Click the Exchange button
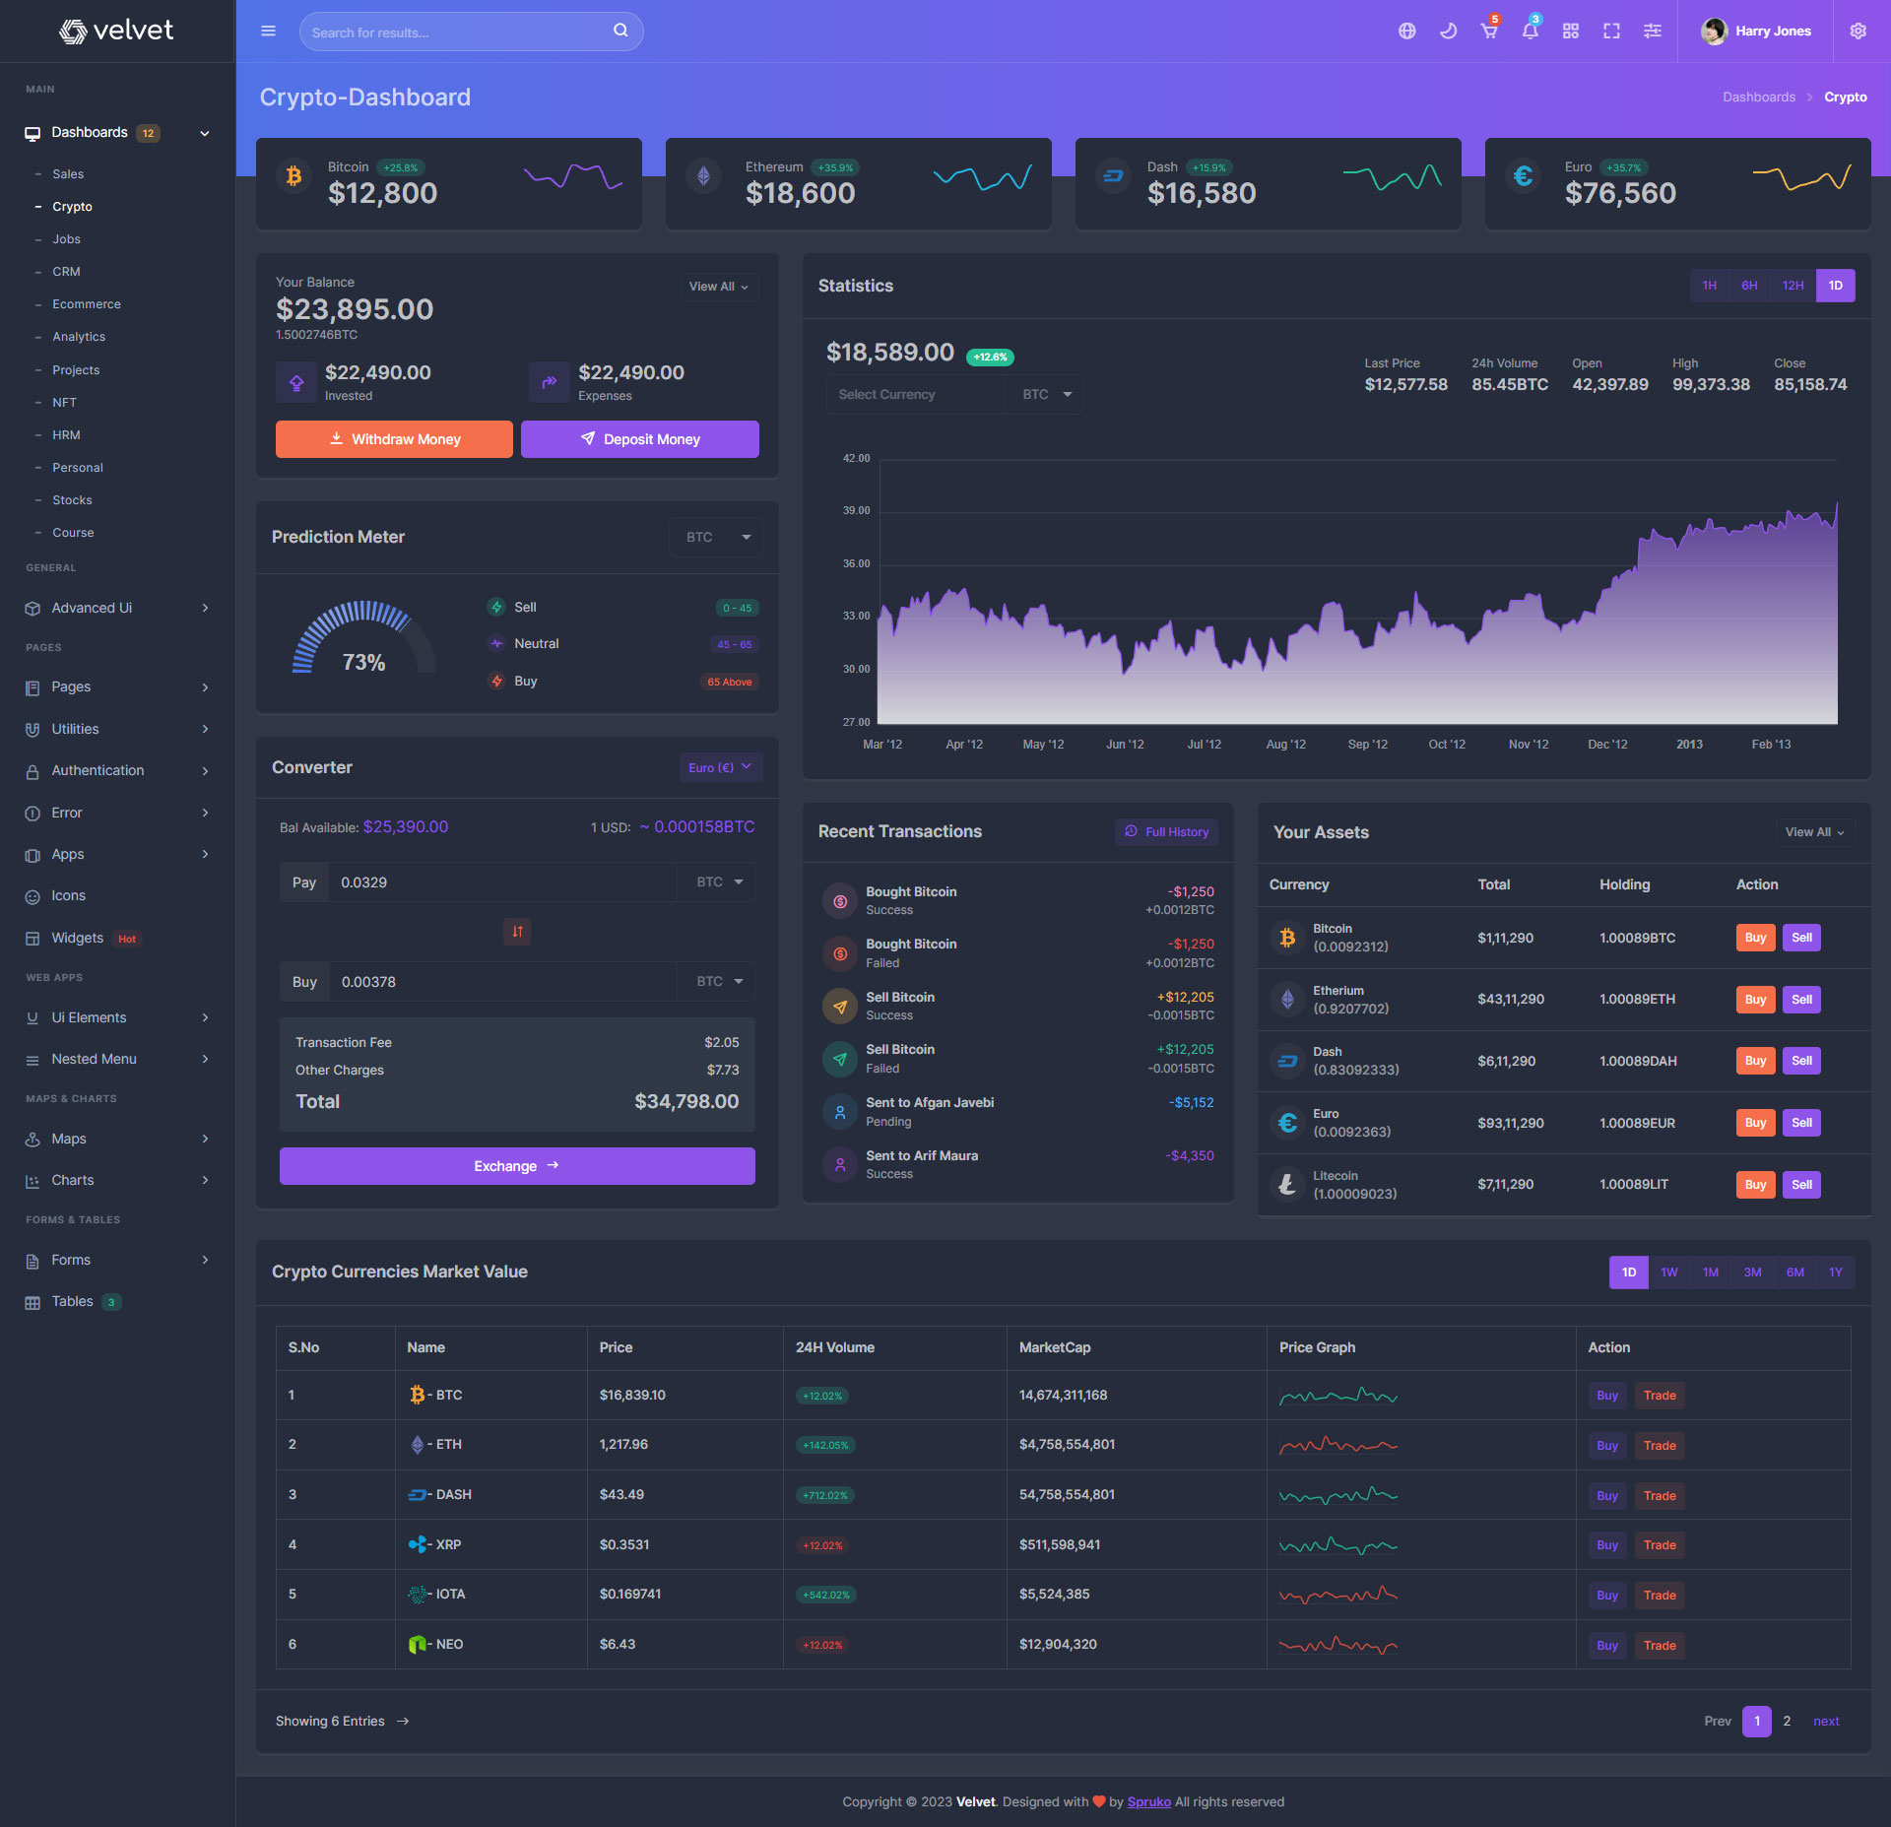1891x1827 pixels. 517,1166
